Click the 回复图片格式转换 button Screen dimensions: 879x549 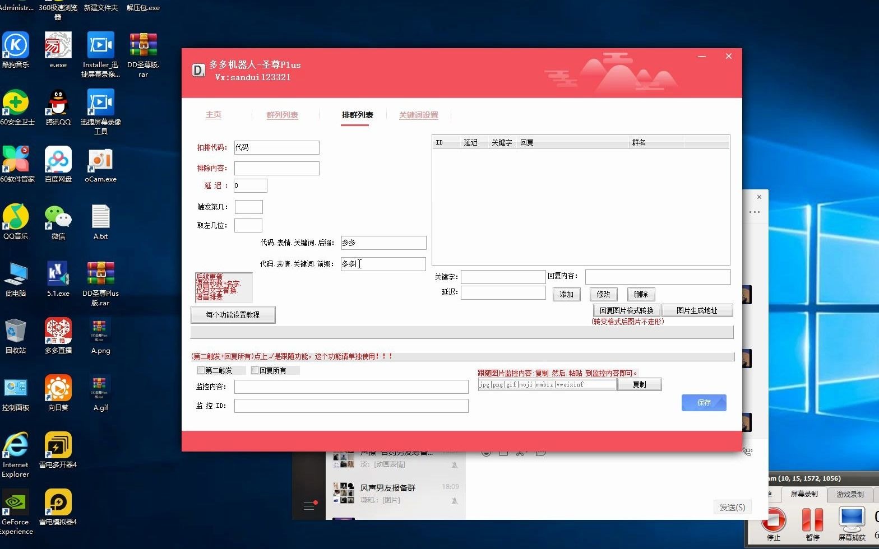(x=626, y=310)
